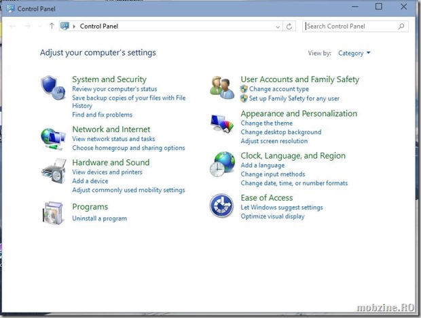The width and height of the screenshot is (421, 318).
Task: Click Change desktop background
Action: 281,132
